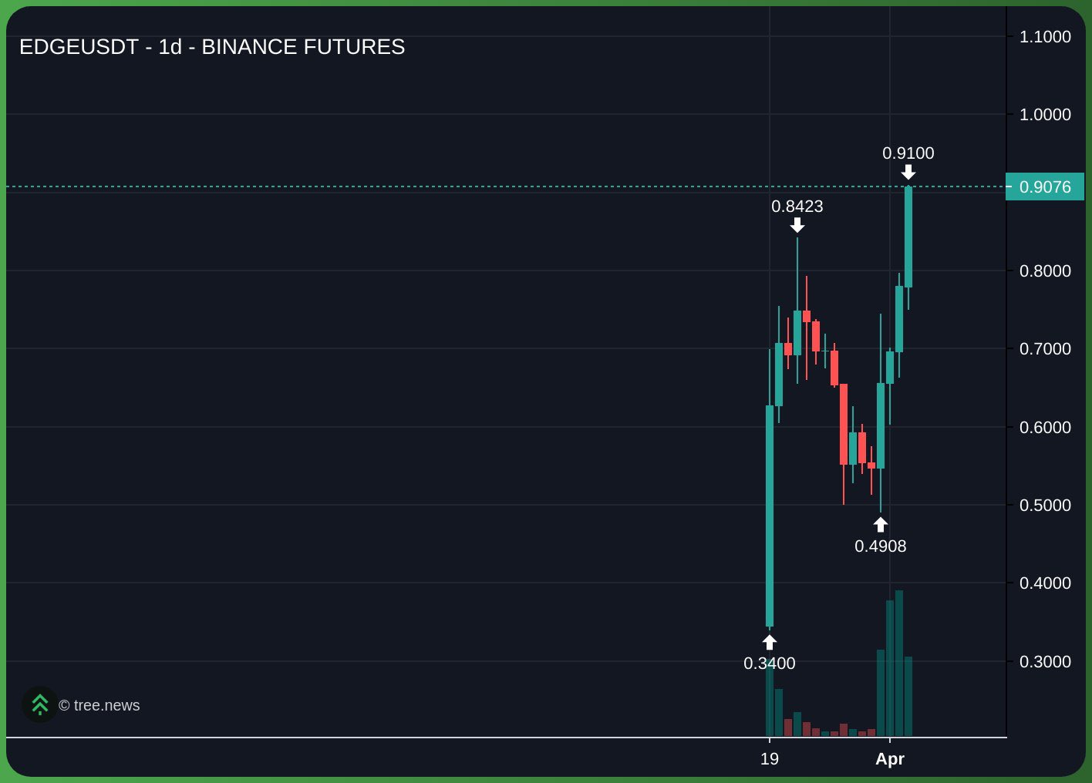Click the Apr date label on time axis
Screen dimensions: 1092x783
pyautogui.click(x=890, y=759)
